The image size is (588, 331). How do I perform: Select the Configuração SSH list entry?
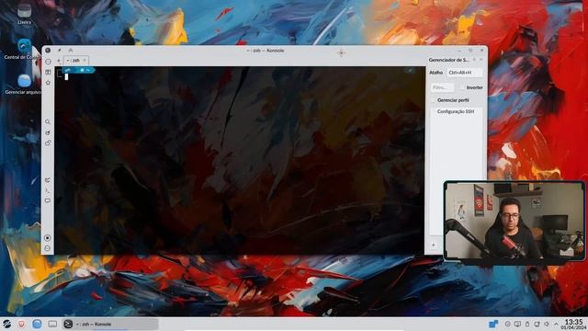(456, 111)
